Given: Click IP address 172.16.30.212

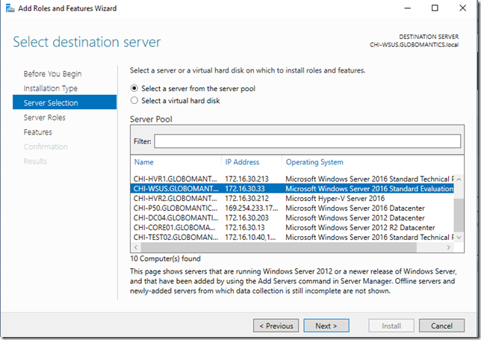Looking at the screenshot, I should click(x=246, y=198).
